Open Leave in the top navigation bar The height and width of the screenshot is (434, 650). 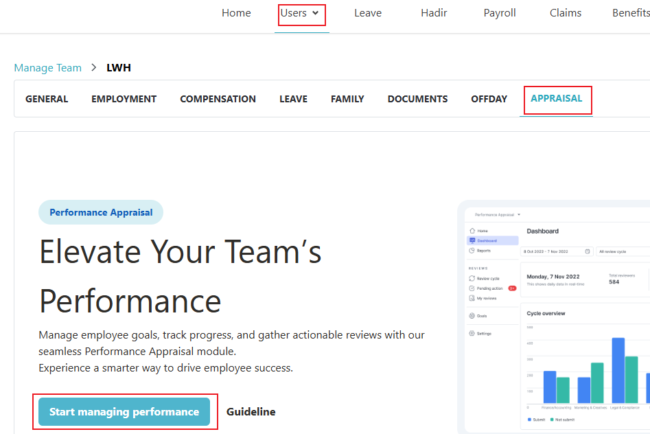point(368,13)
